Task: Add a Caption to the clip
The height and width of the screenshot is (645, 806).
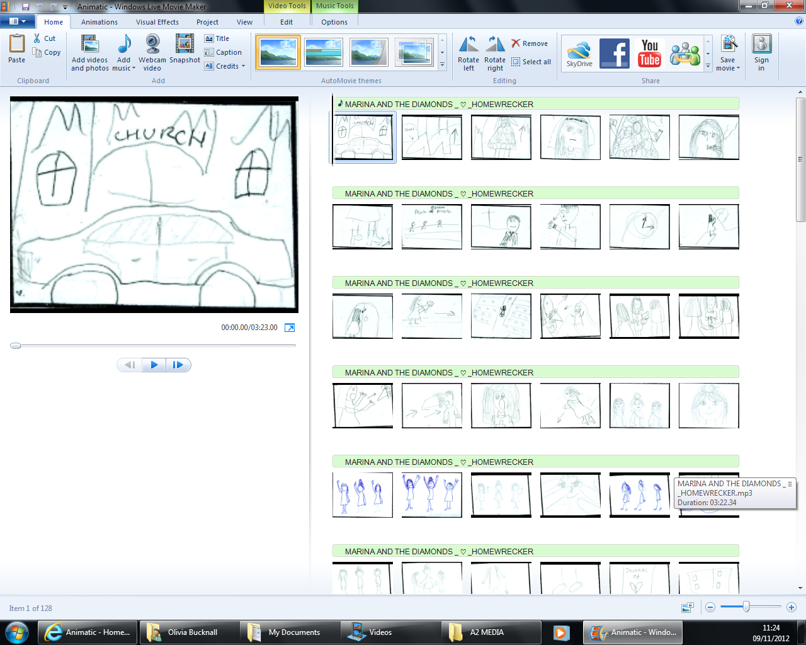Action: tap(223, 52)
